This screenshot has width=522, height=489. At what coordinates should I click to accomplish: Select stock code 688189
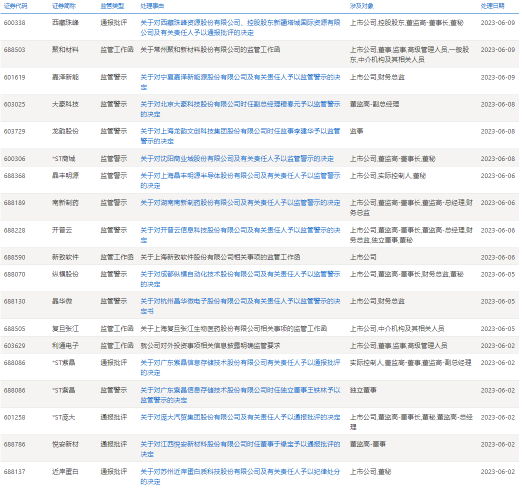click(14, 202)
